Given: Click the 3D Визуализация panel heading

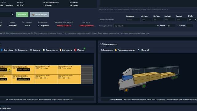Looking at the screenshot, I should (x=108, y=44).
